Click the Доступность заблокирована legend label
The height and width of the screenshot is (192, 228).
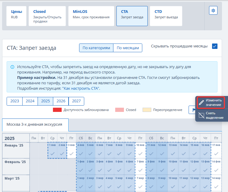(x=86, y=110)
